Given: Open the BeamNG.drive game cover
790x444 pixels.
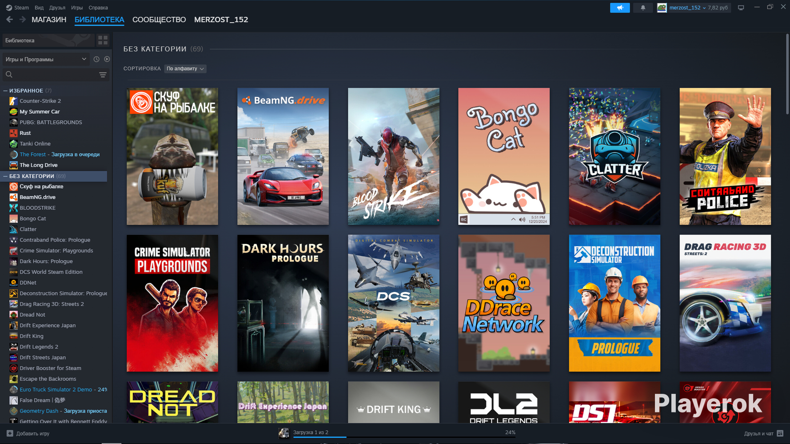Looking at the screenshot, I should click(x=283, y=156).
